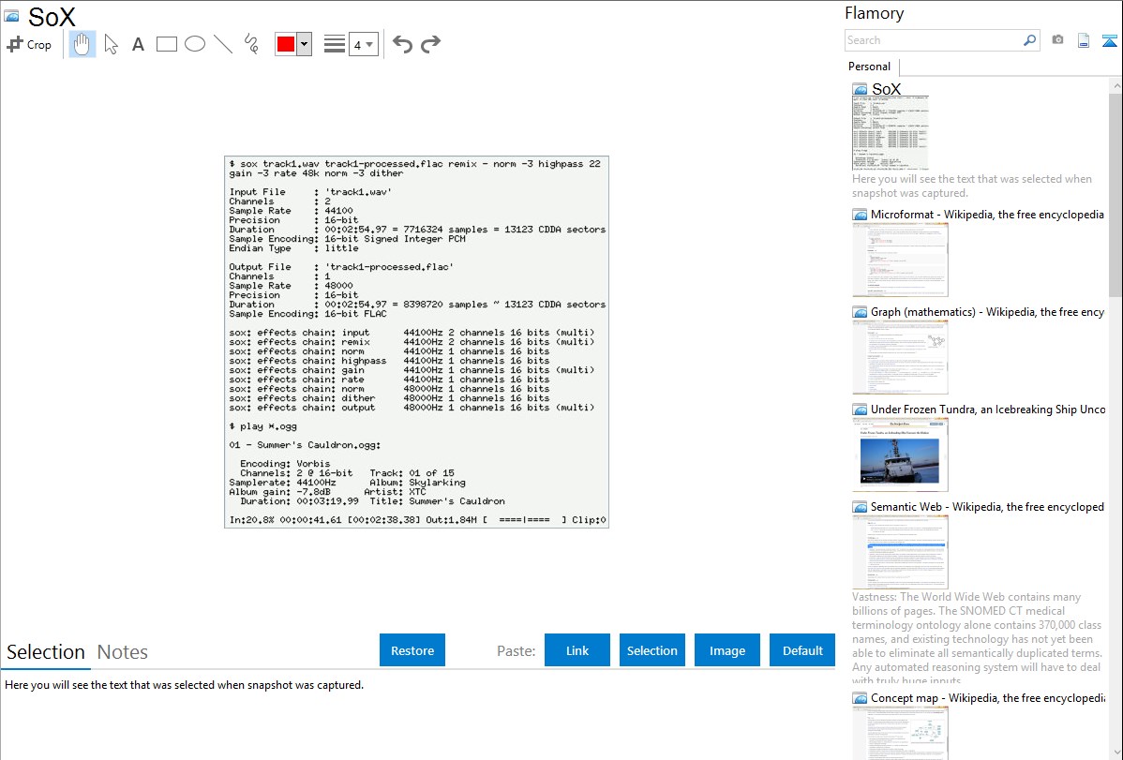Click the Link paste button
The height and width of the screenshot is (760, 1123).
[577, 650]
